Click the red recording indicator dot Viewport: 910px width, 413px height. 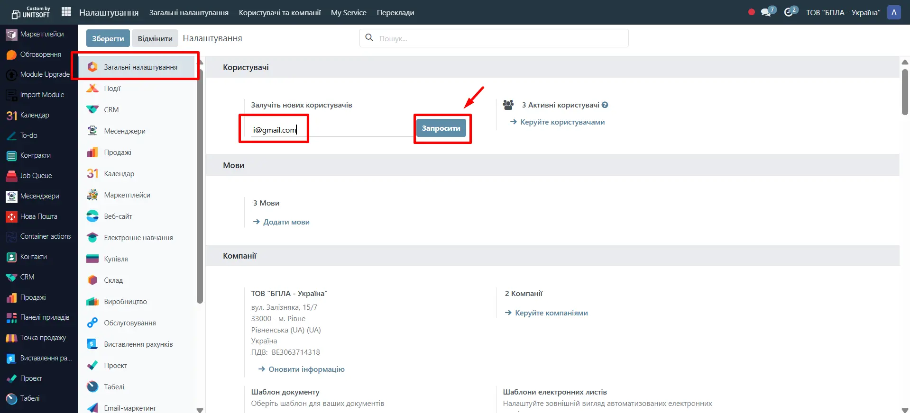pyautogui.click(x=751, y=12)
